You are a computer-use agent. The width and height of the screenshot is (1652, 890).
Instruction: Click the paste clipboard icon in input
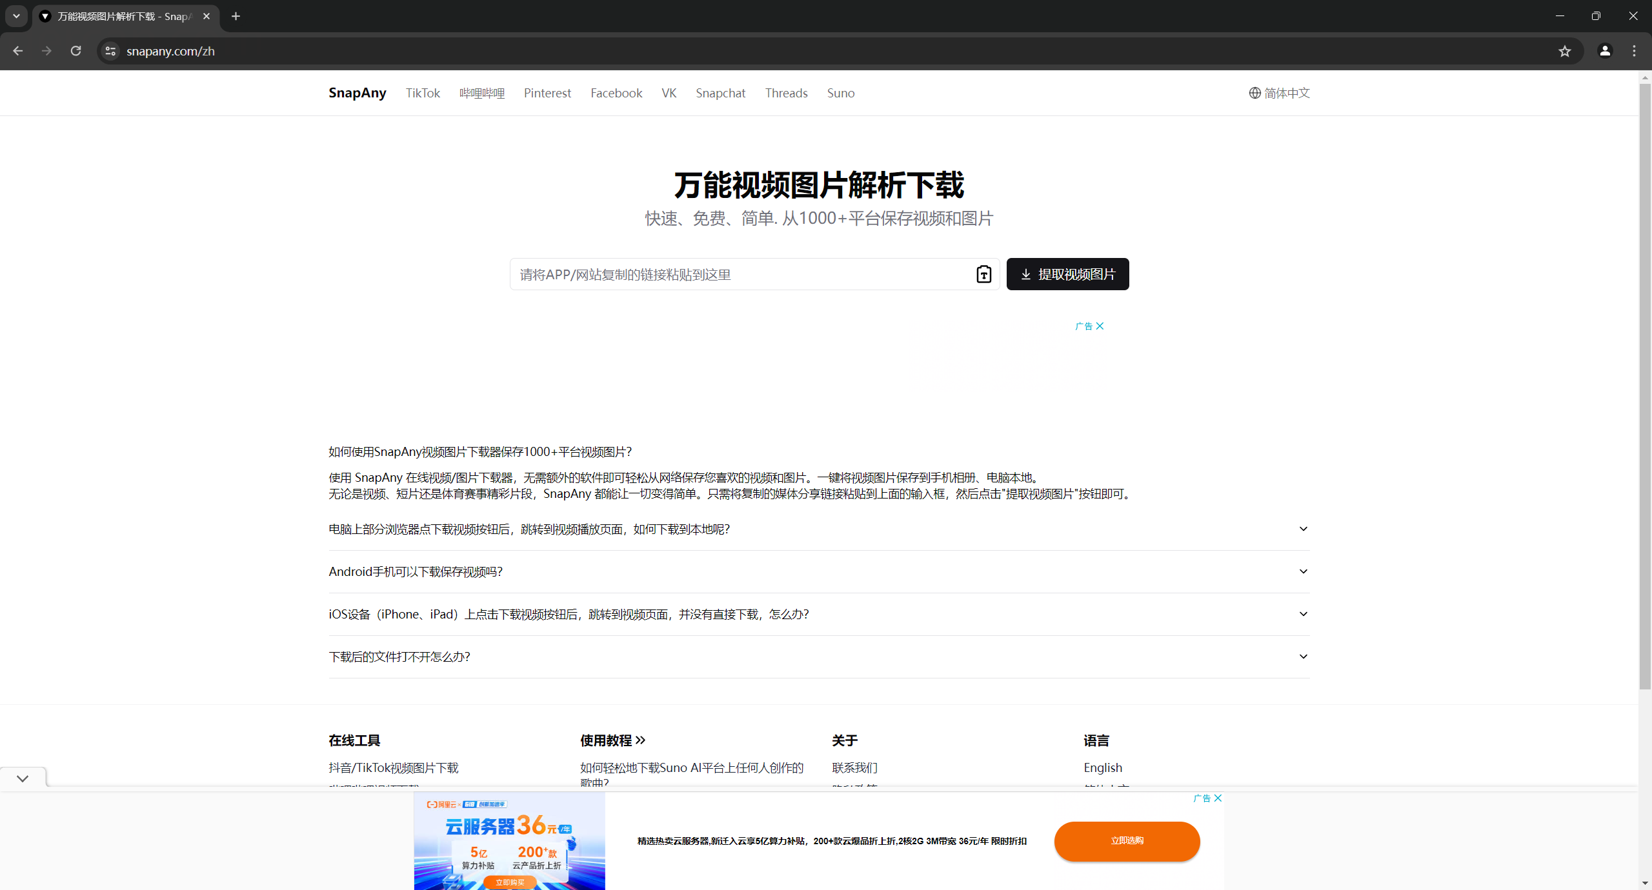click(983, 275)
